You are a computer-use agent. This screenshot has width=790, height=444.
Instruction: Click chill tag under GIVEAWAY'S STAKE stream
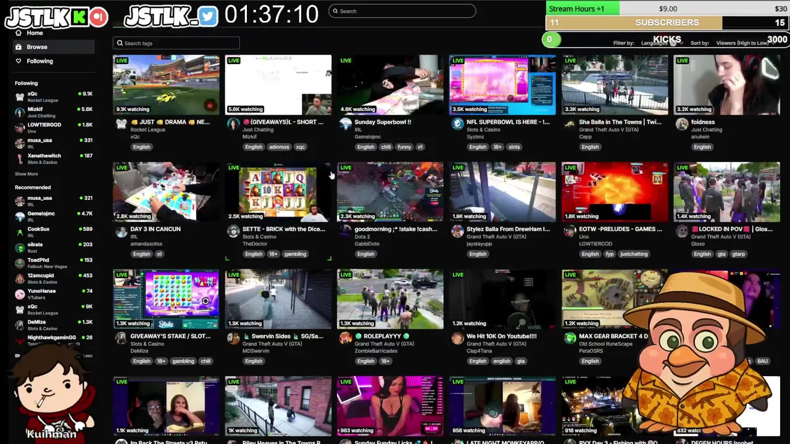[x=206, y=361]
